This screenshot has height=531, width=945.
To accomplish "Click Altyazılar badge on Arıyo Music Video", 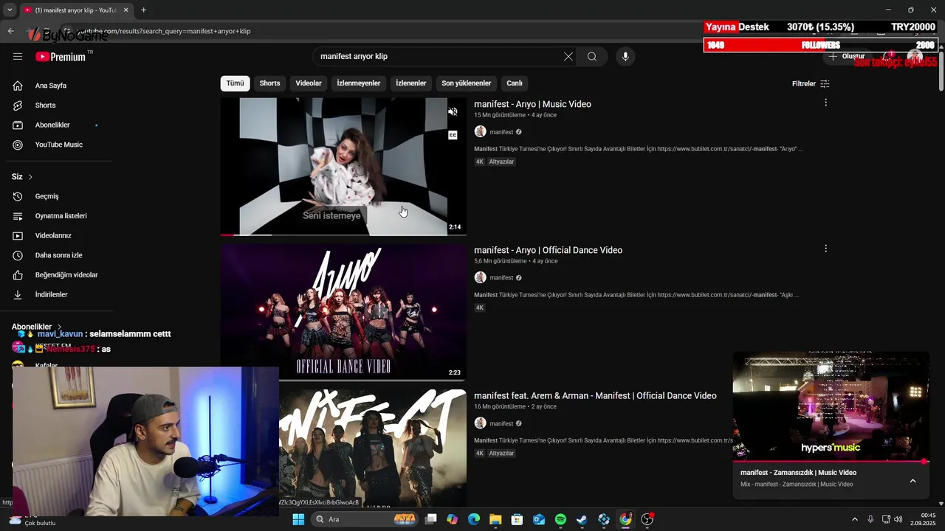I will click(x=501, y=162).
